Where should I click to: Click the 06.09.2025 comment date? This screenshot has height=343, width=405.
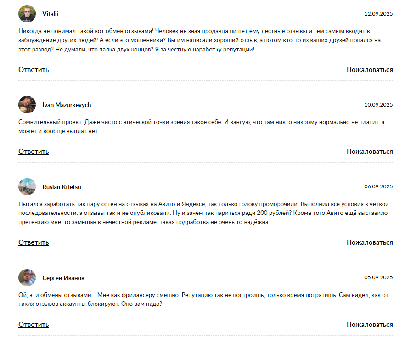378,186
